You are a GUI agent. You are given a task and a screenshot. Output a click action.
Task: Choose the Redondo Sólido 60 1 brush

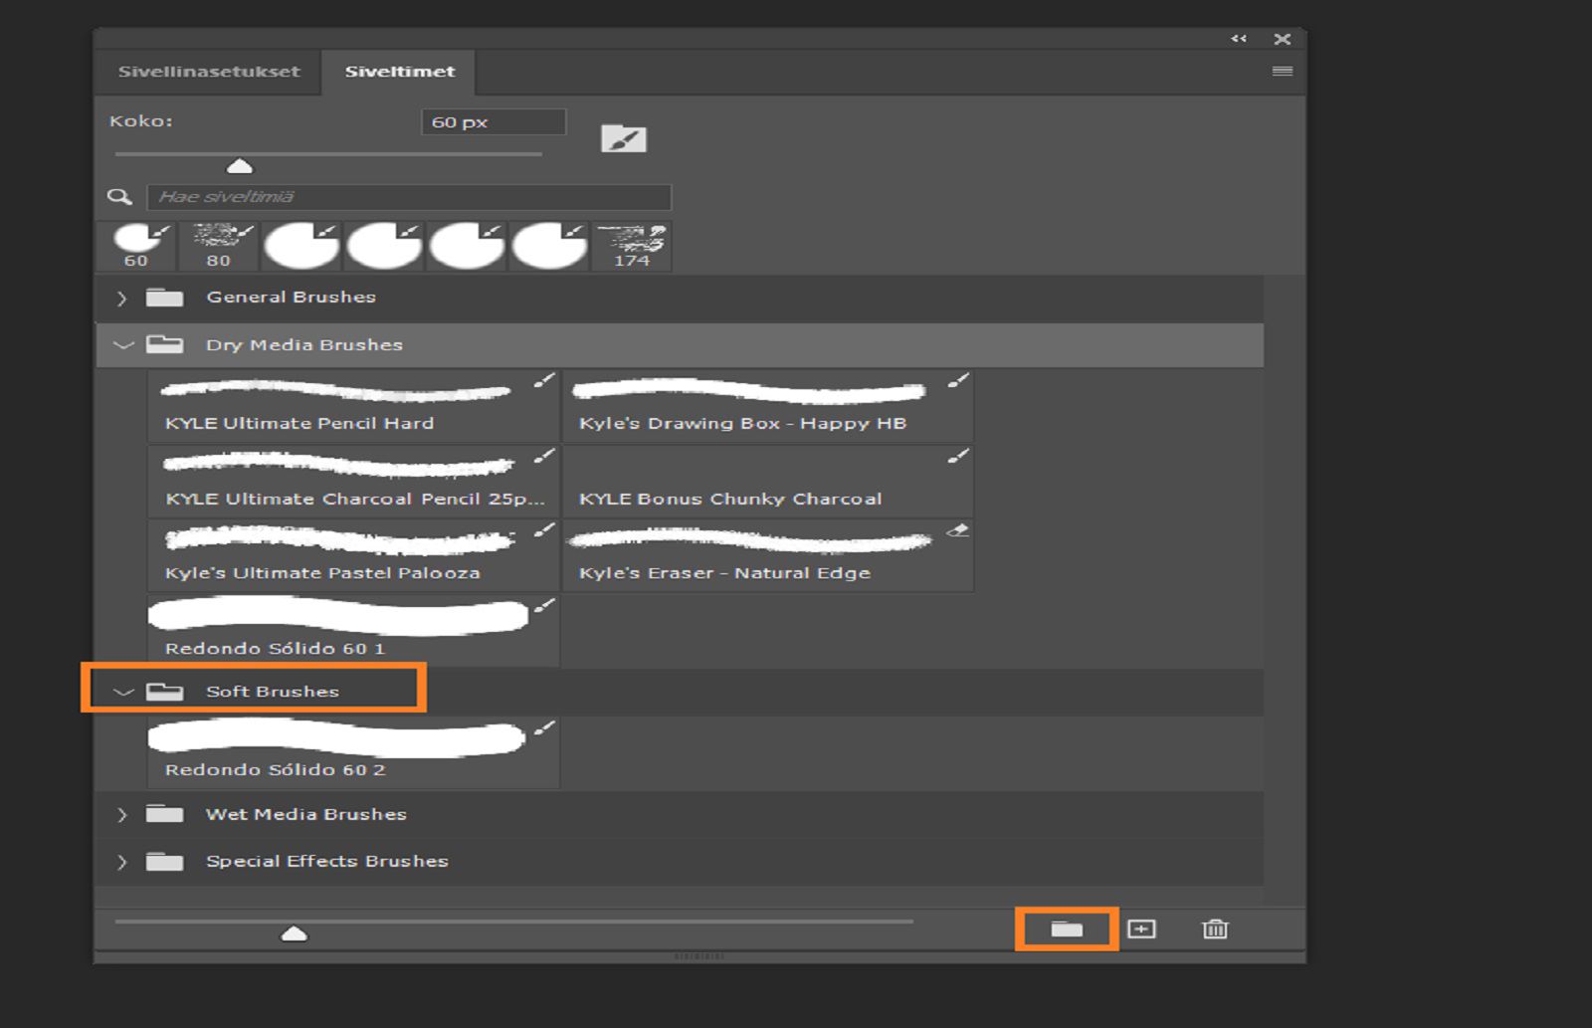[353, 631]
